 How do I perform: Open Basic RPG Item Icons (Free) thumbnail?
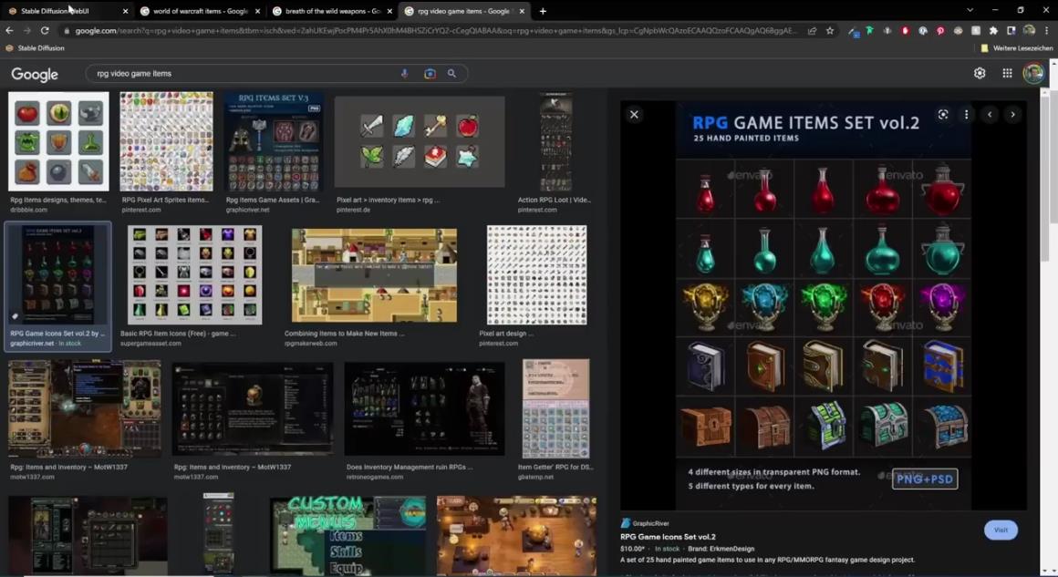(194, 275)
